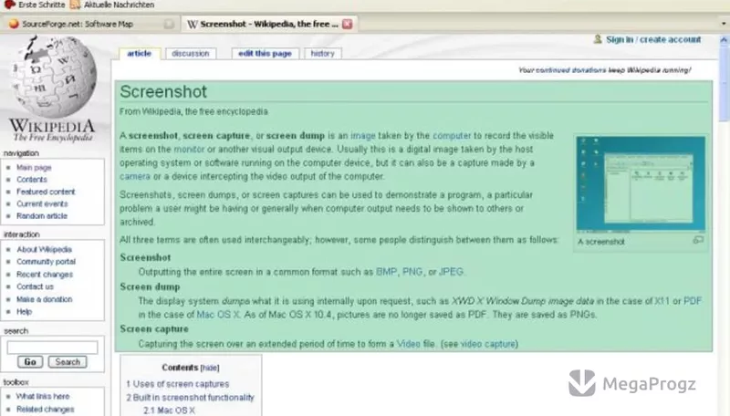Open About Wikipedia link

(x=44, y=249)
